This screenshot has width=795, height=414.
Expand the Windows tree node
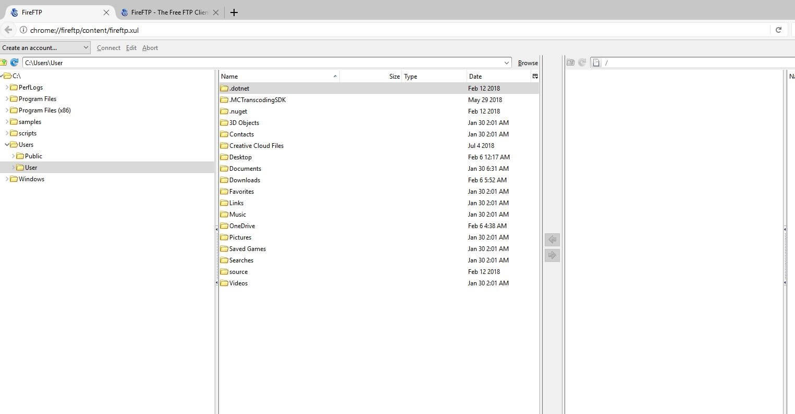click(x=7, y=179)
